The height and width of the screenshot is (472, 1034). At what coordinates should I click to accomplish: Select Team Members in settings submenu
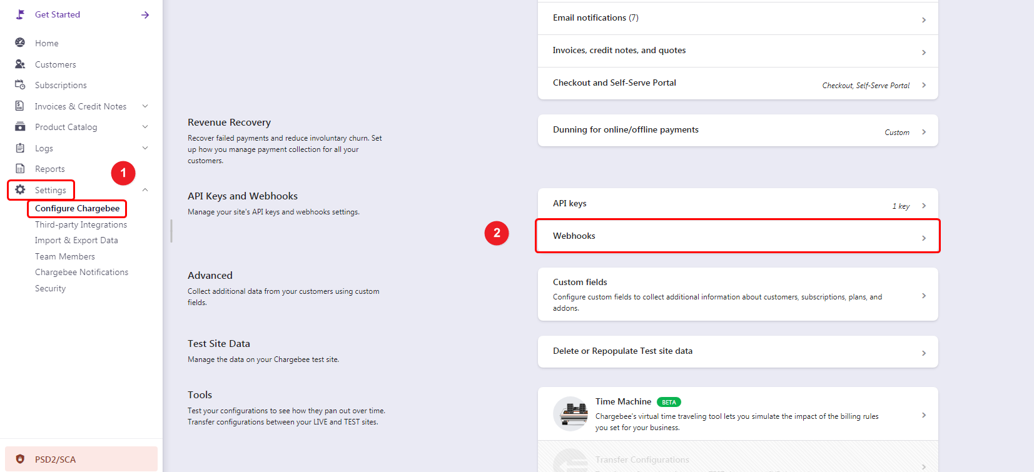65,256
